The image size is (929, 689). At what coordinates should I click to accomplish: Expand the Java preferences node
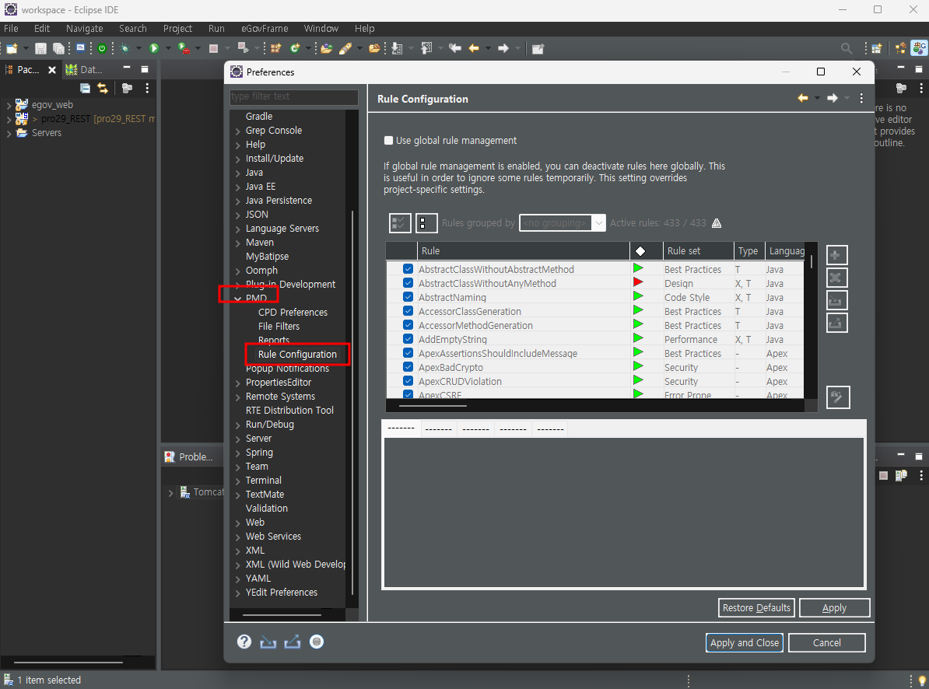click(x=238, y=173)
